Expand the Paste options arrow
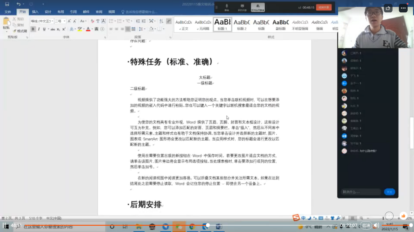 [6, 31]
